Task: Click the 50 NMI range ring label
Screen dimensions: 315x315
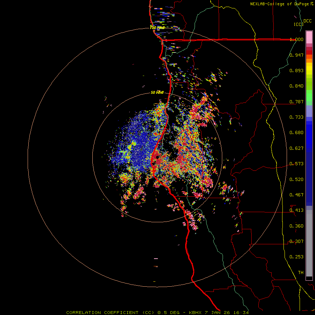Action: click(x=157, y=92)
